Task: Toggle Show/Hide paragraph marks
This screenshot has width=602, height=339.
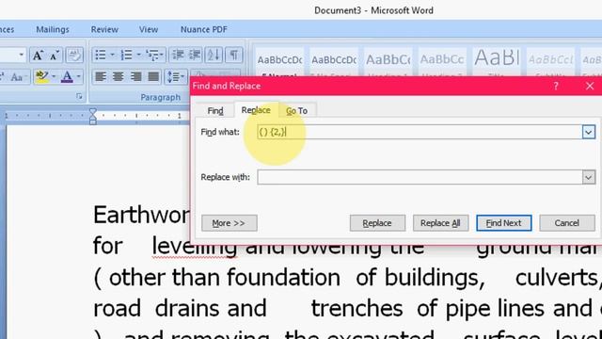Action: click(233, 55)
